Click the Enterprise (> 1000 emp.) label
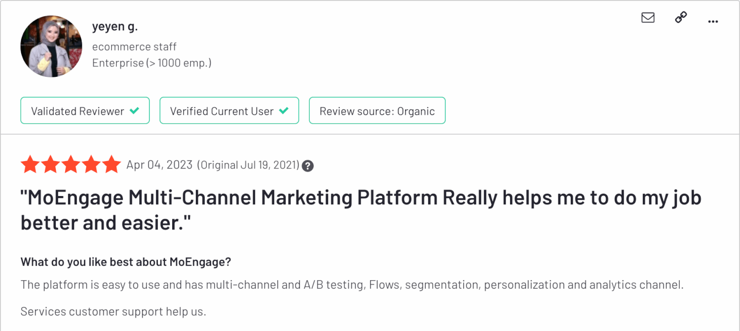Image resolution: width=740 pixels, height=331 pixels. 151,63
